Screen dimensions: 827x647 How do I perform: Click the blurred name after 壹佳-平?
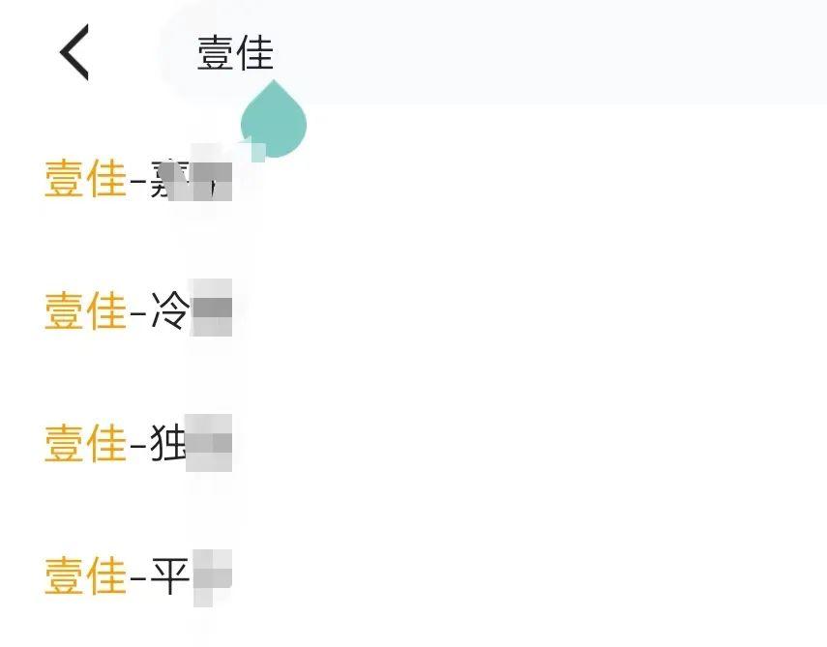click(x=212, y=576)
